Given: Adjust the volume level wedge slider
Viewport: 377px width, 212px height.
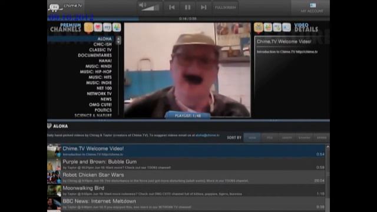Looking at the screenshot, I should (151, 8).
